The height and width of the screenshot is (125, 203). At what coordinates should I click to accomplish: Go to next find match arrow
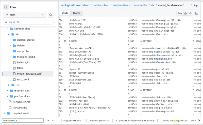(x=53, y=120)
